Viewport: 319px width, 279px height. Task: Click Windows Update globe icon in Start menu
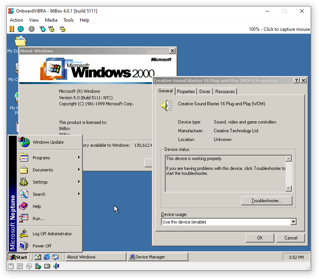24,142
